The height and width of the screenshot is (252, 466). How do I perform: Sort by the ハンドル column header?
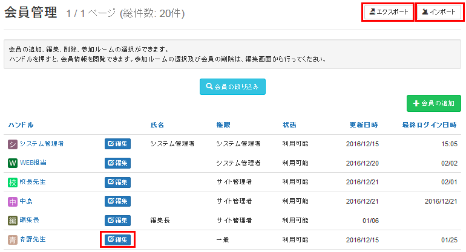[21, 125]
